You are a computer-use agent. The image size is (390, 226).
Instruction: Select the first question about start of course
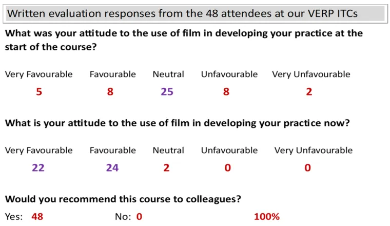[184, 40]
